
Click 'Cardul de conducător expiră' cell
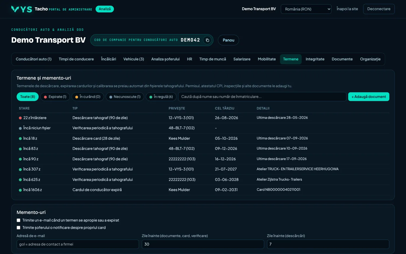97,190
